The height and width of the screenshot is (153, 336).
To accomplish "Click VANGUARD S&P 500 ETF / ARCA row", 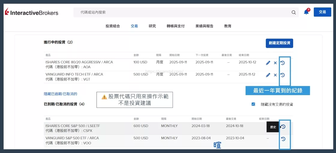I will pos(168,141).
